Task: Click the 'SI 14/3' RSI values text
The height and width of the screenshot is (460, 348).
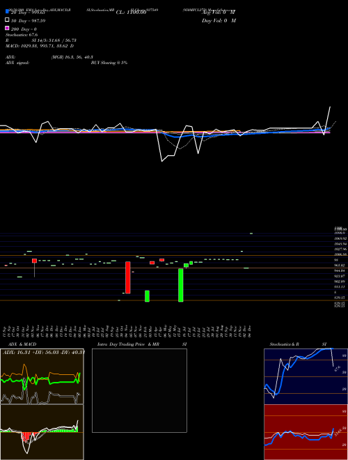Action: 54,40
